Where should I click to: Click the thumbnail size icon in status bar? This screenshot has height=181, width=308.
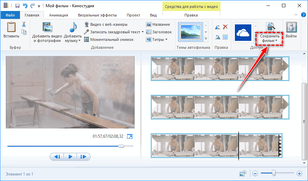coord(243,174)
